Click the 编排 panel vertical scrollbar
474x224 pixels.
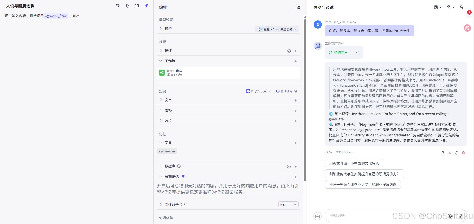[x=305, y=100]
